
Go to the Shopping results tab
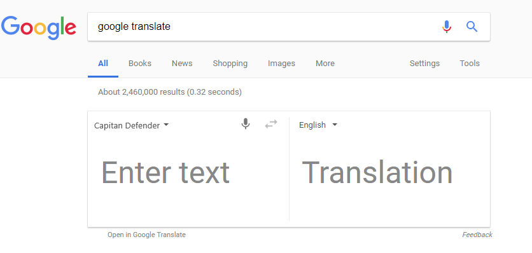(230, 64)
